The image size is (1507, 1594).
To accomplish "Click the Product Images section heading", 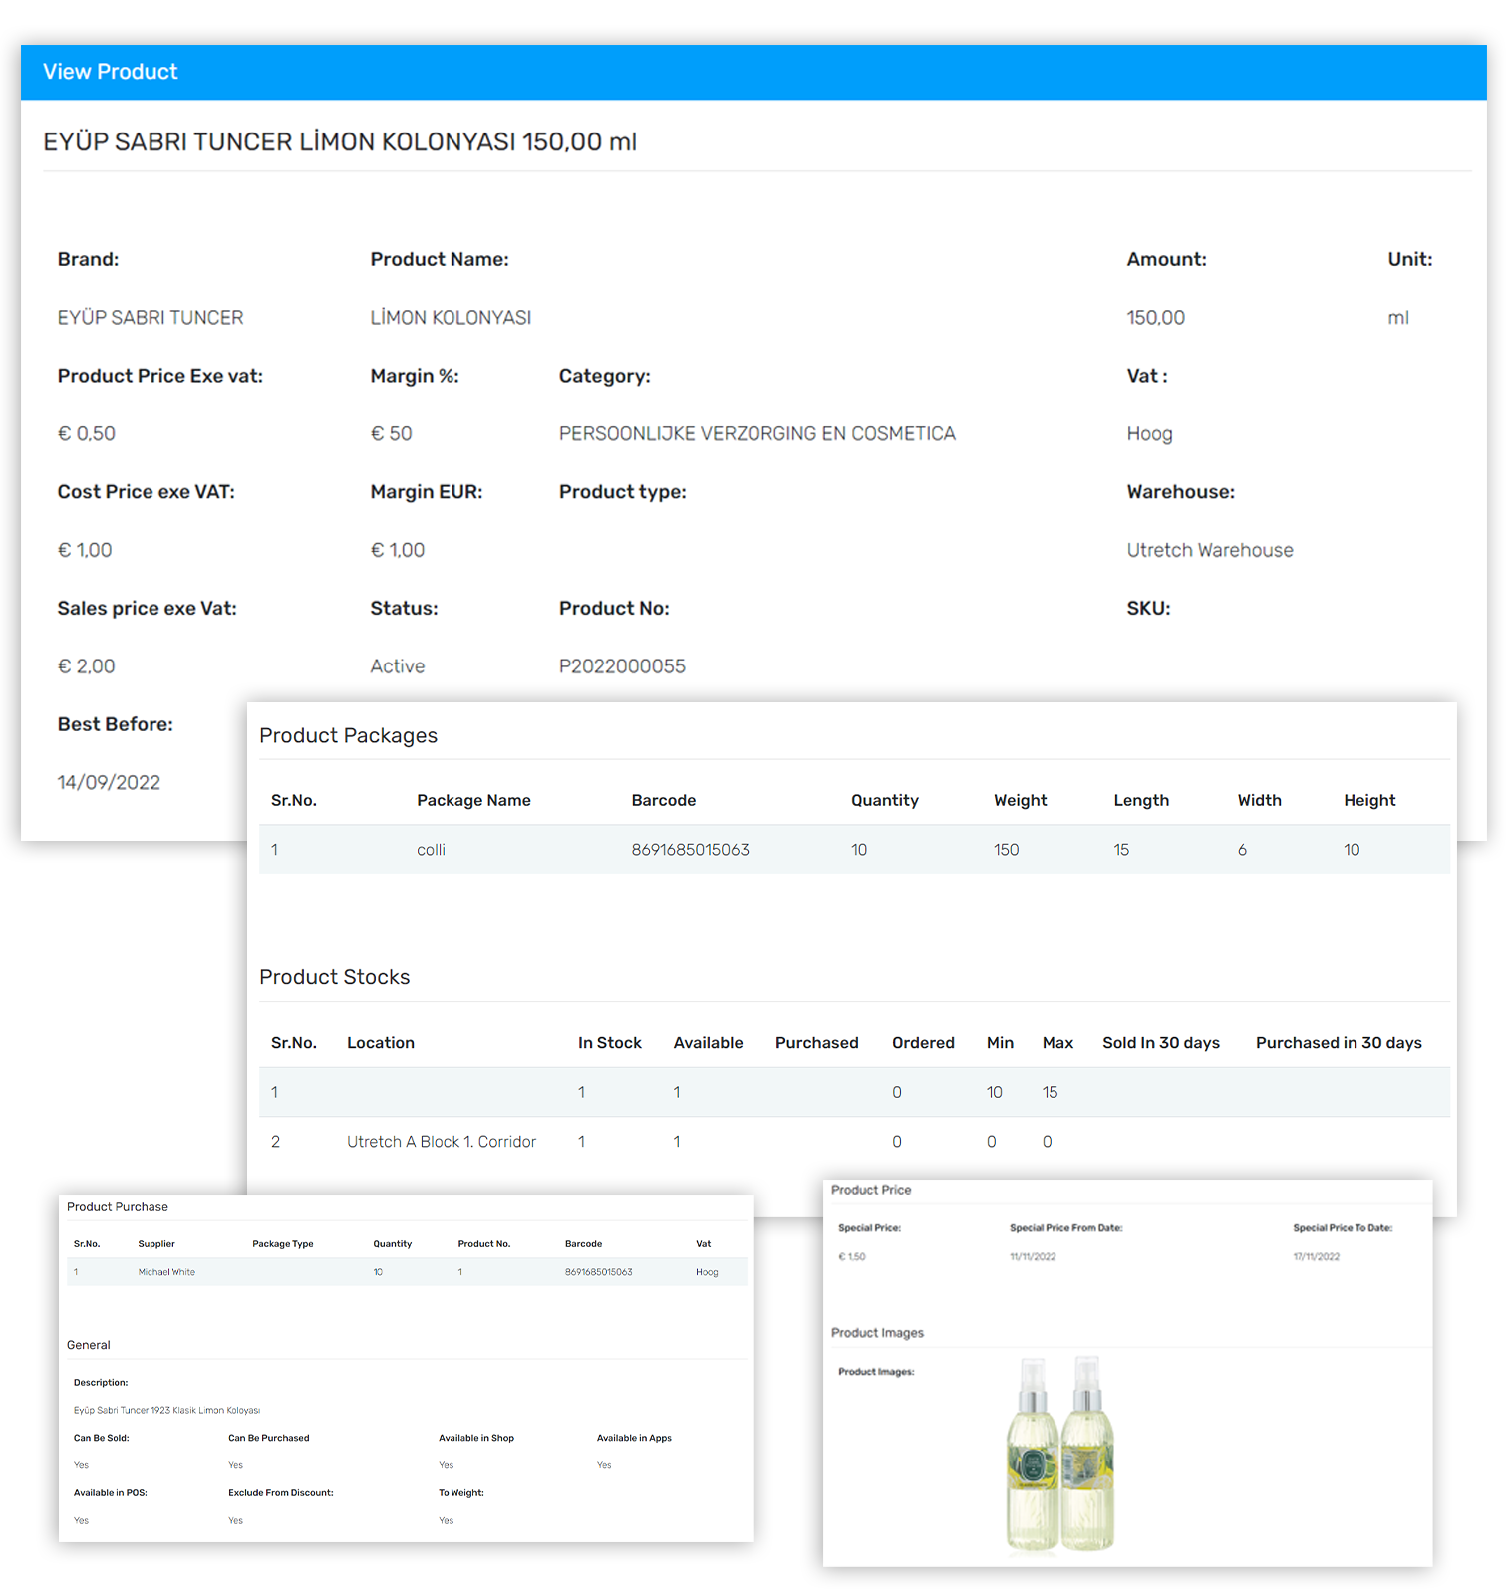I will [x=877, y=1333].
